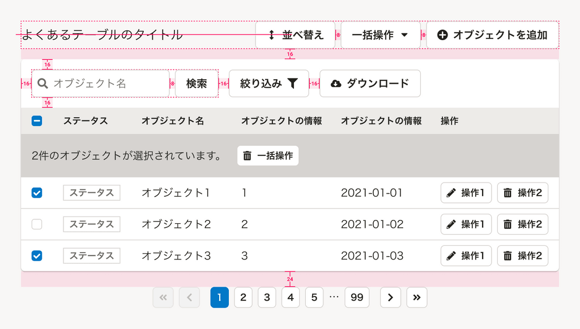This screenshot has width=580, height=329.
Task: Click the cloud download icon
Action: click(x=336, y=84)
